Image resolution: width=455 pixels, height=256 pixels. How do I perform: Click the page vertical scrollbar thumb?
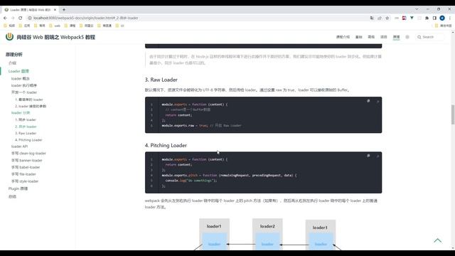tap(453, 114)
